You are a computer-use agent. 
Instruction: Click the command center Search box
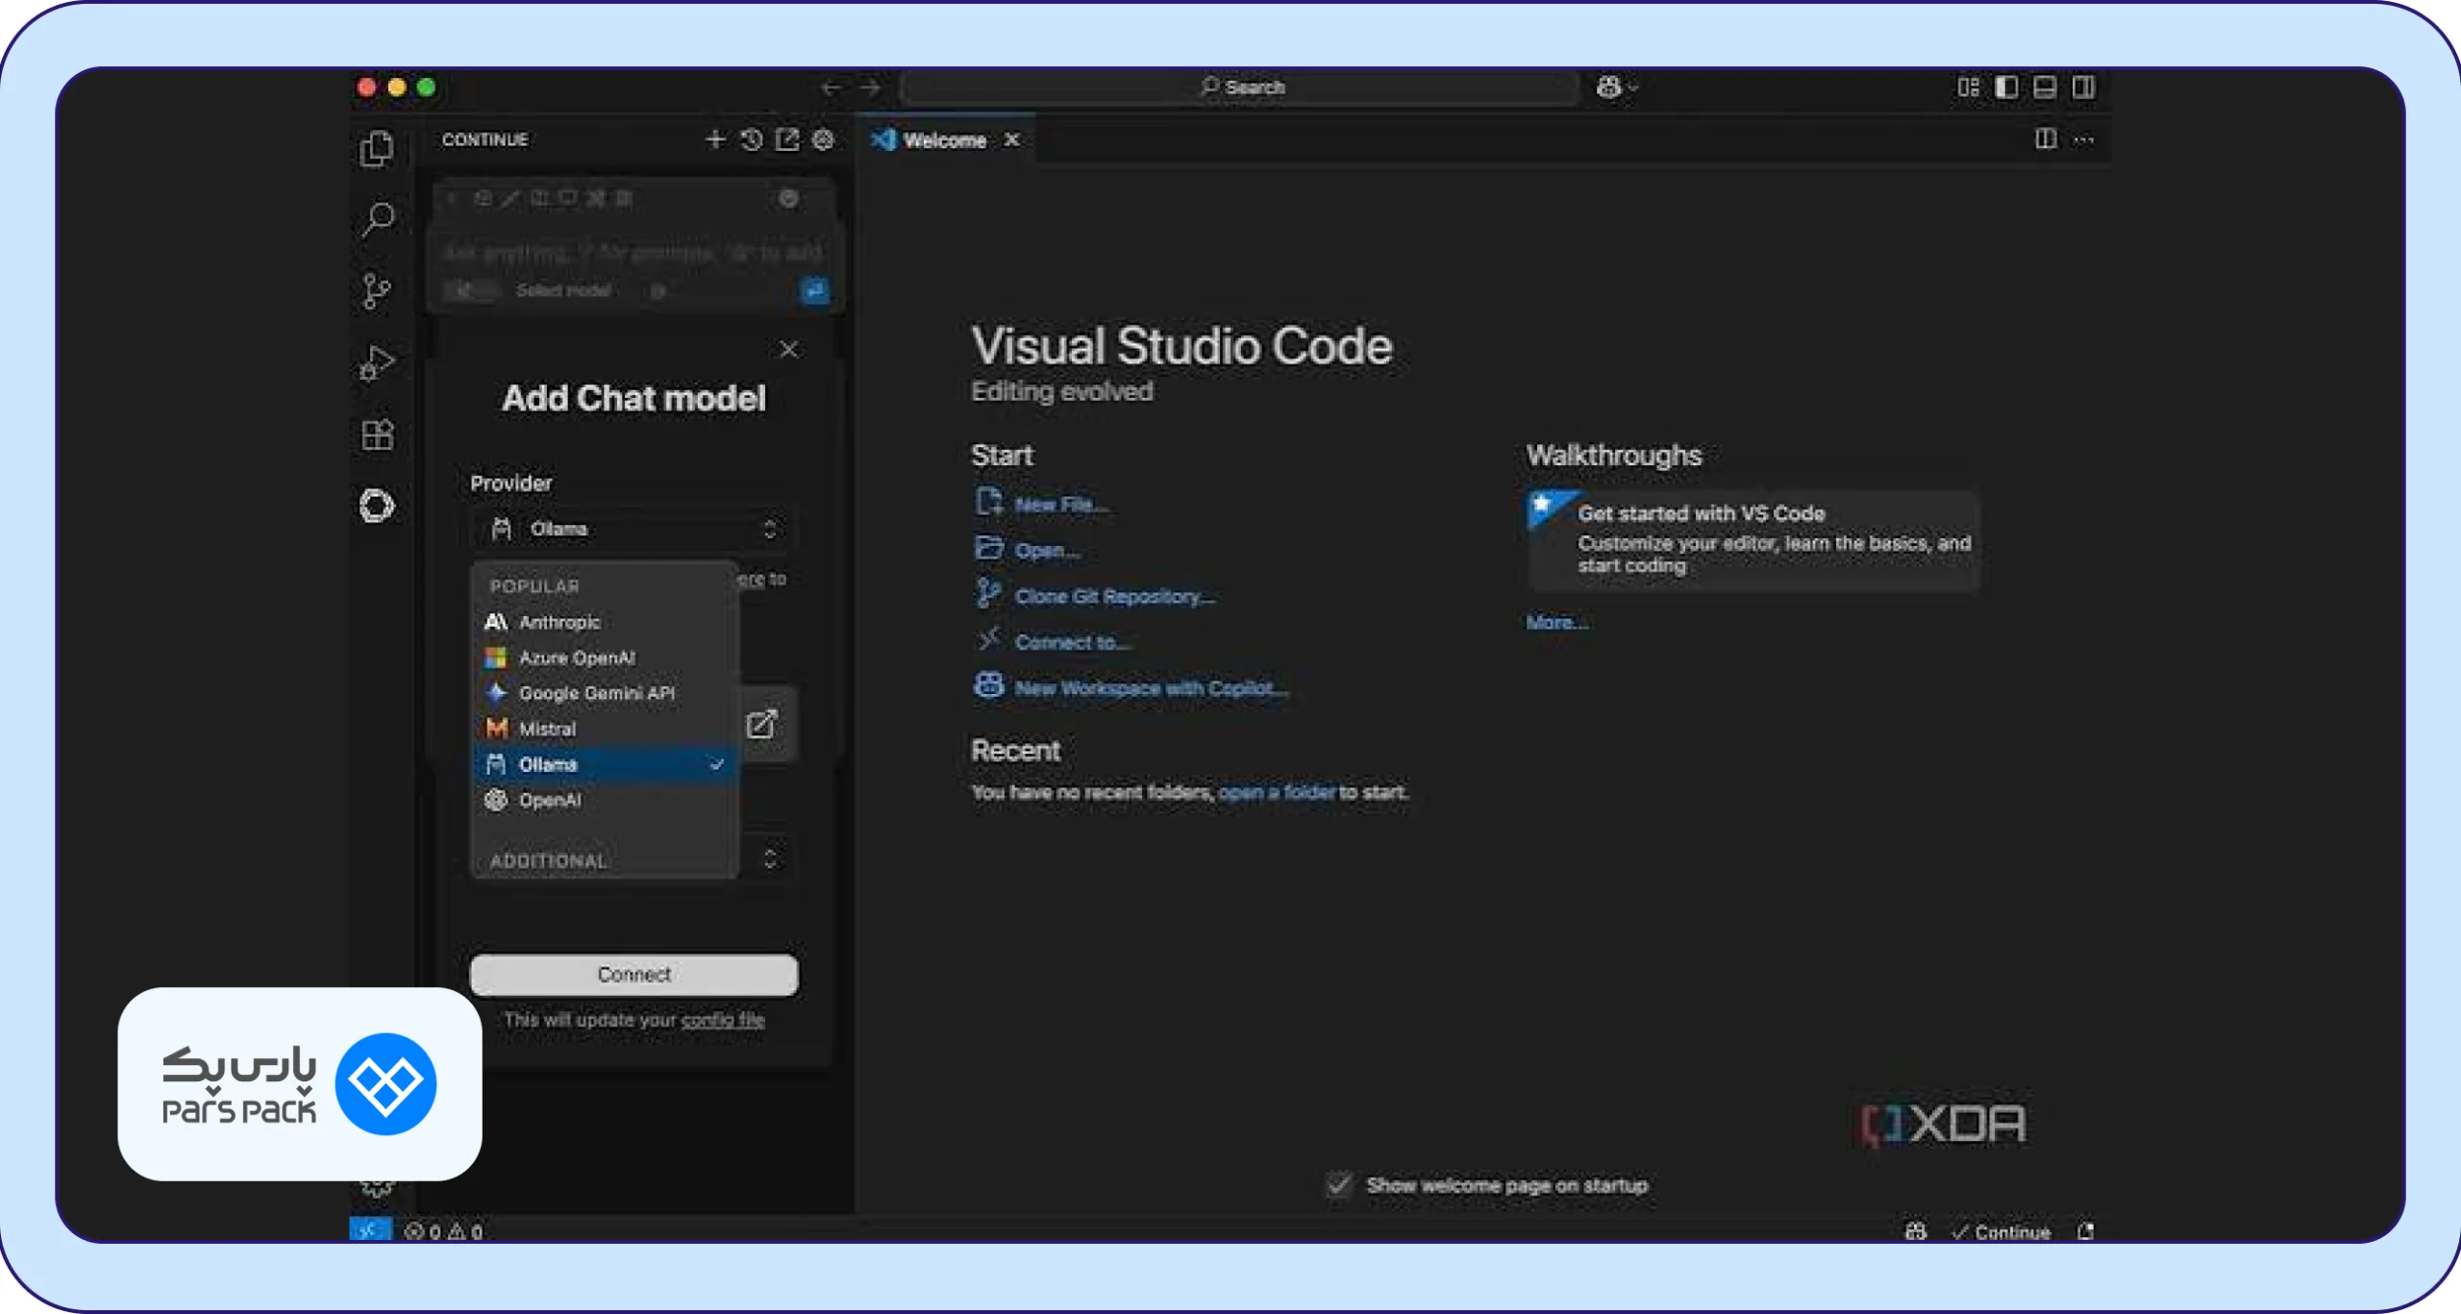point(1240,87)
